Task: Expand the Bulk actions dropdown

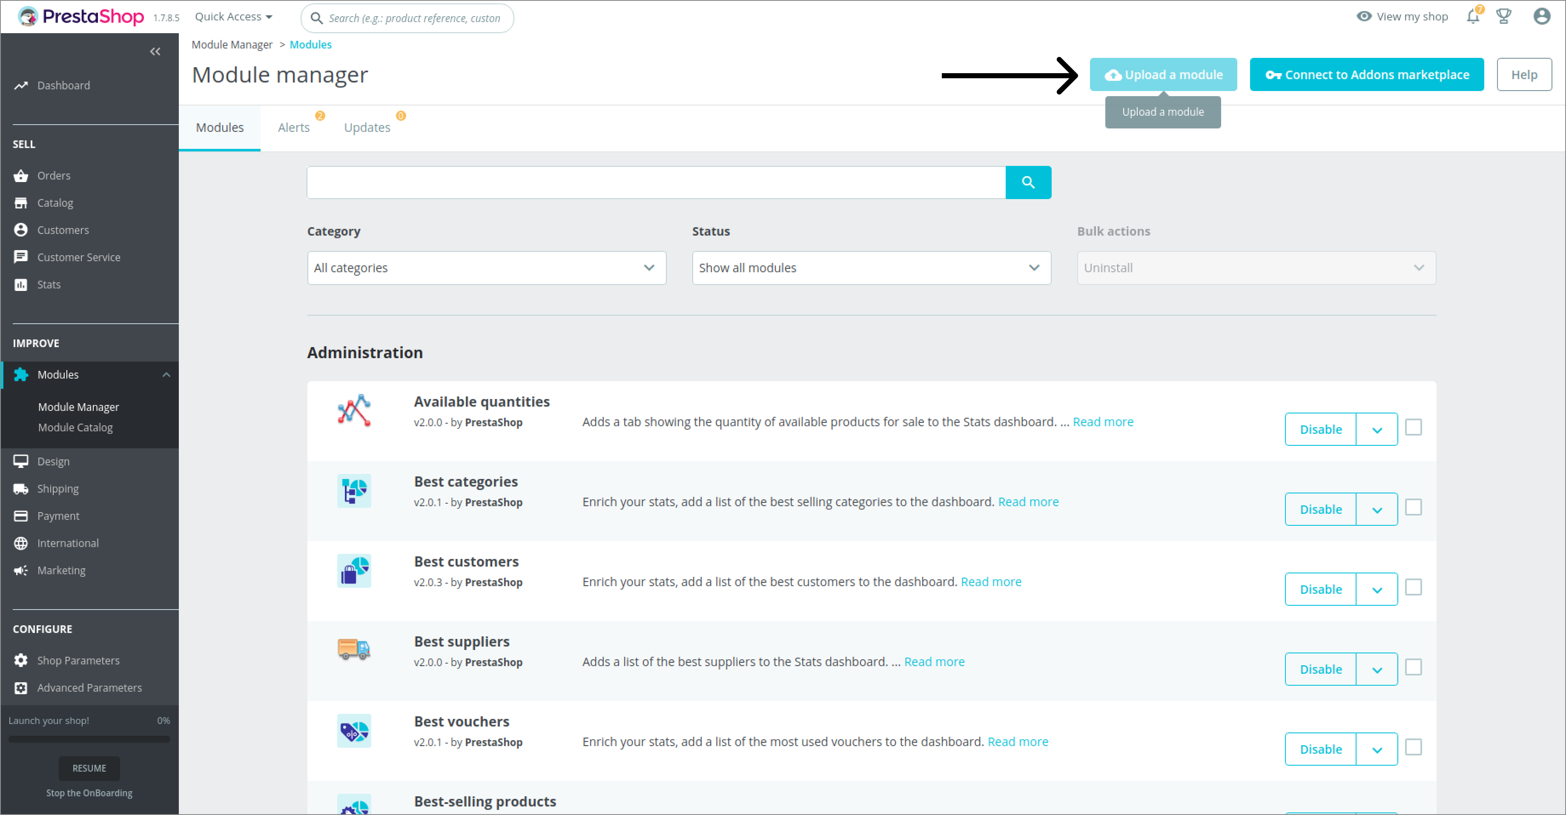Action: [1253, 268]
